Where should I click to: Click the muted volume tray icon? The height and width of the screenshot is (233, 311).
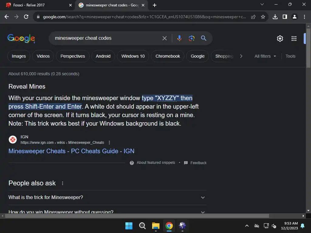[274, 226]
